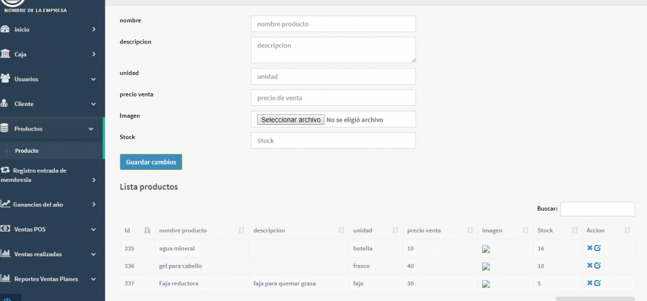This screenshot has height=301, width=647.
Task: Click the Usuarios people icon in sidebar
Action: [x=6, y=79]
